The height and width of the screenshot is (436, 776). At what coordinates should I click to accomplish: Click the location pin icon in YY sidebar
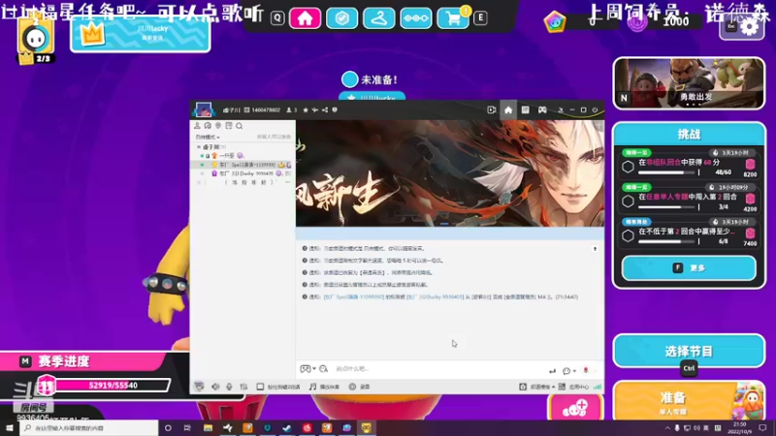coord(217,126)
